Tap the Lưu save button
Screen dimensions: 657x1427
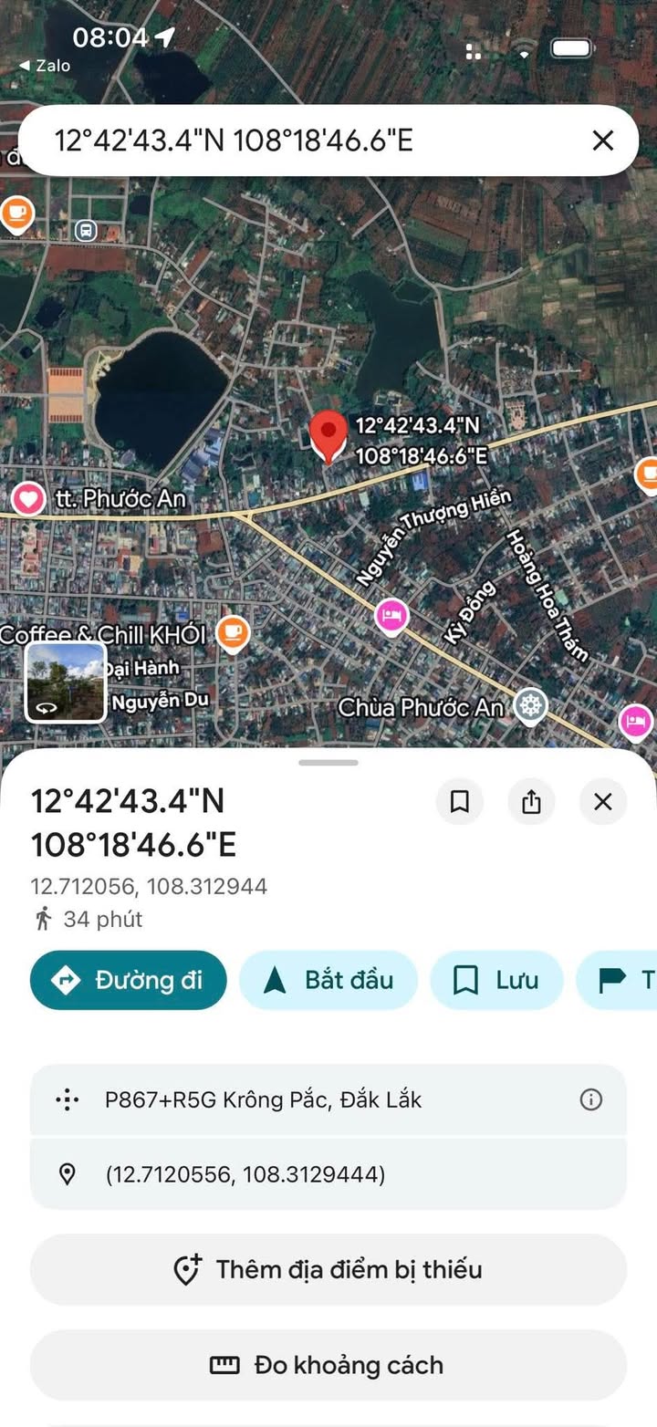[x=496, y=980]
